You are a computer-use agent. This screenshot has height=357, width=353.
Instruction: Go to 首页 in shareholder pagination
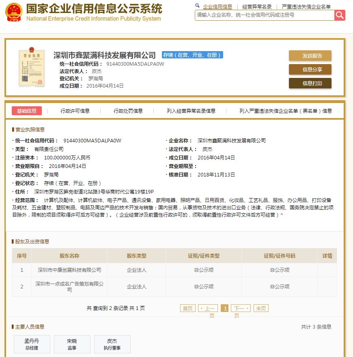click(188, 308)
